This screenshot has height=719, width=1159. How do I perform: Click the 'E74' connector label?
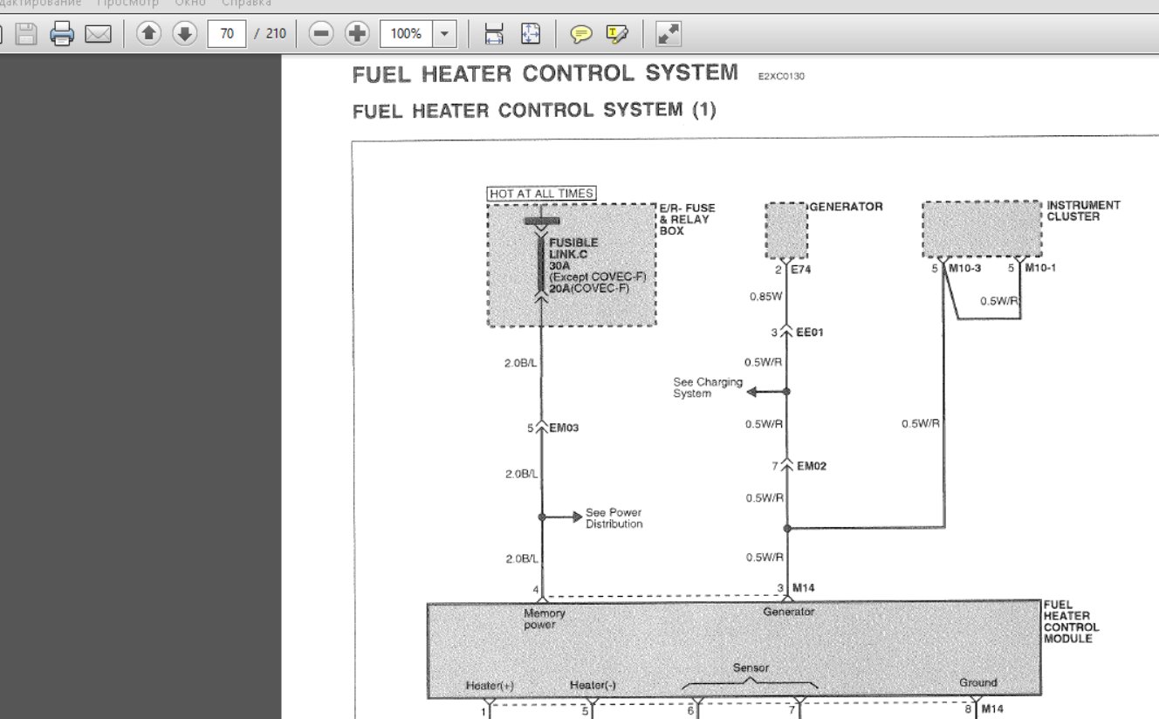(x=800, y=270)
